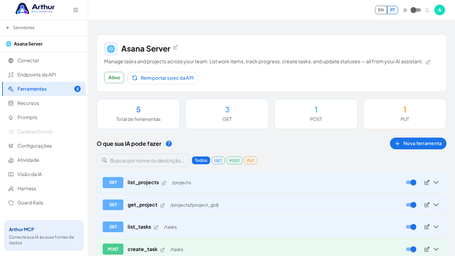Click the GET count stat card
Viewport: 455px width, 256px height.
click(227, 114)
